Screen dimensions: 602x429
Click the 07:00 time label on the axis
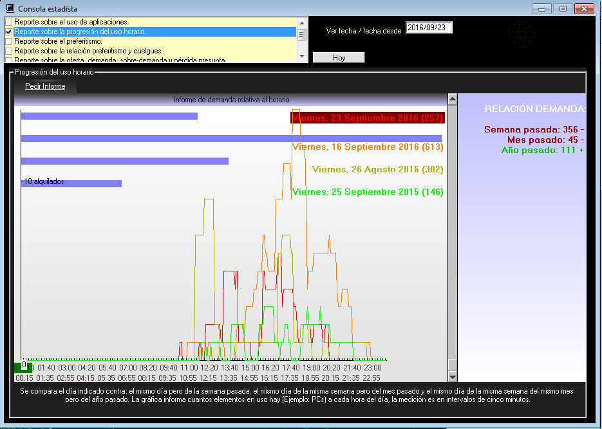[128, 368]
